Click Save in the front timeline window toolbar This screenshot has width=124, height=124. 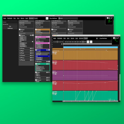click(68, 38)
